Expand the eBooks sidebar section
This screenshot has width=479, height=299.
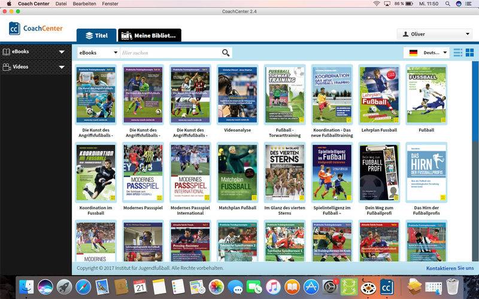[62, 52]
